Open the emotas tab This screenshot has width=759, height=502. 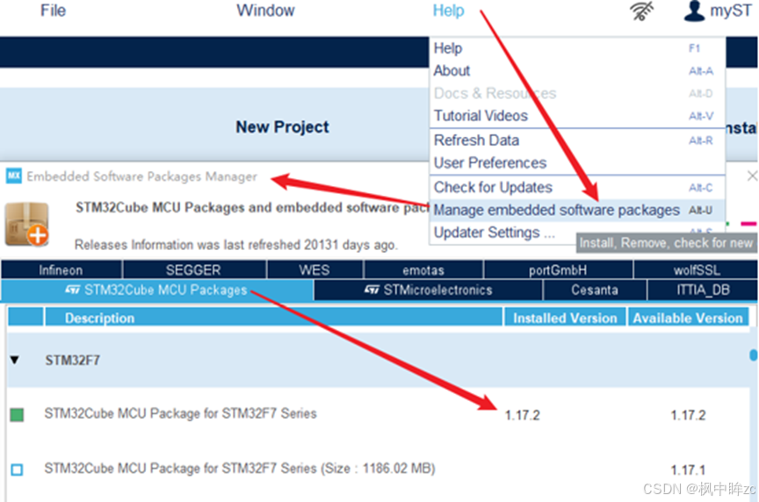[423, 269]
